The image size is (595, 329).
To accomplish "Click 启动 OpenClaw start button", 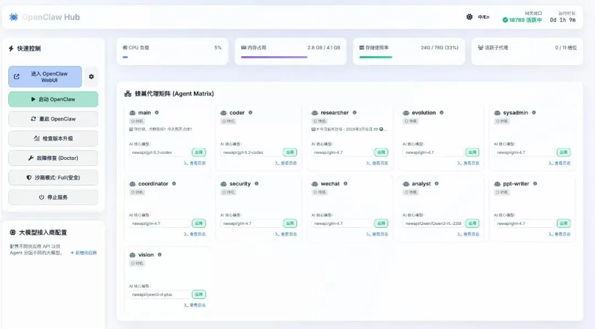I will [53, 99].
